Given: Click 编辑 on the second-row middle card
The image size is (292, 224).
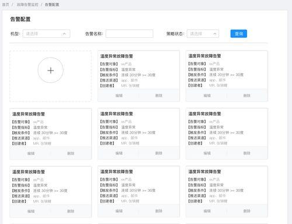Looking at the screenshot, I should 119,153.
